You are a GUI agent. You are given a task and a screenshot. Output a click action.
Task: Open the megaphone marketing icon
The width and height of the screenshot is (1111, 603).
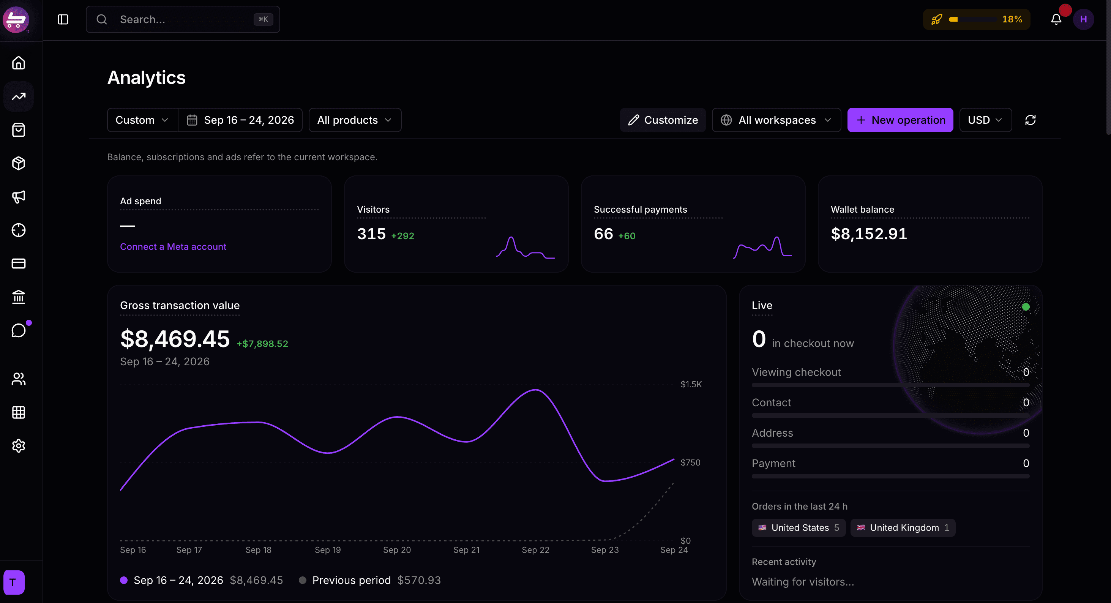coord(19,197)
